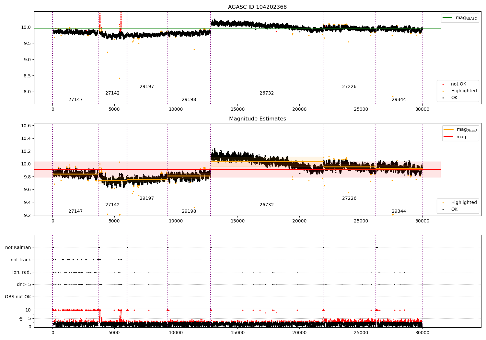The width and height of the screenshot is (486, 340).
Task: Click 'Highlighted' in the Magnitude Estimates legend
Action: [460, 202]
